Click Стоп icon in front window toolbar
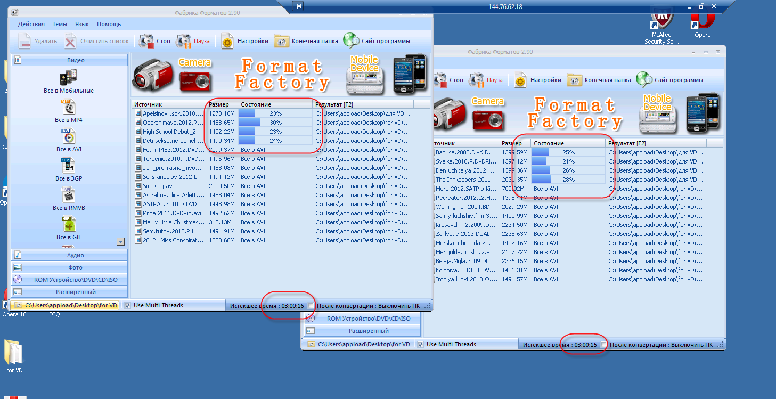 [x=146, y=41]
